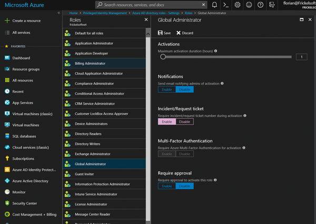316x224 pixels.
Task: Click info icon for require approval setting
Action: pos(215,180)
